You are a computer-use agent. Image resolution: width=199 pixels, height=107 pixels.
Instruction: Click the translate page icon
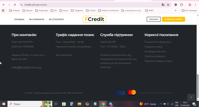click(x=163, y=5)
